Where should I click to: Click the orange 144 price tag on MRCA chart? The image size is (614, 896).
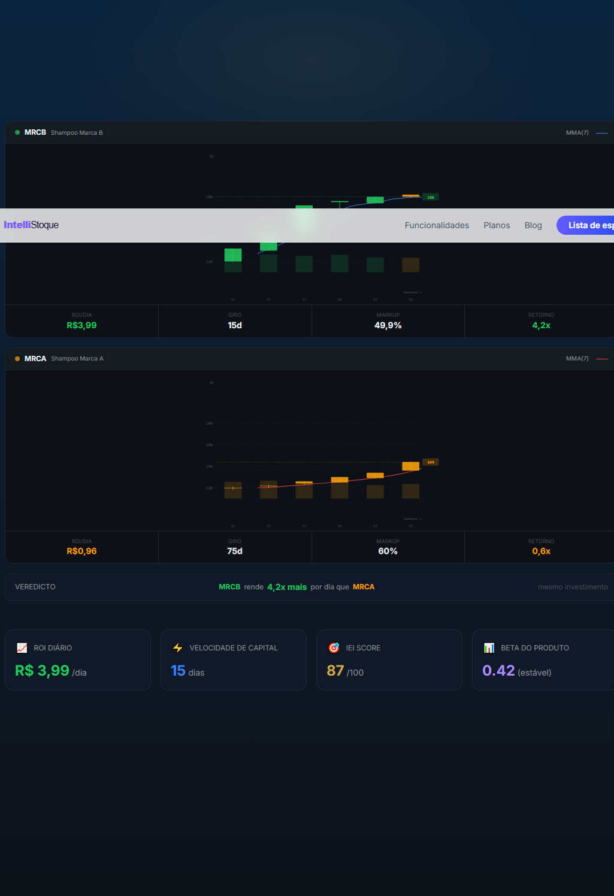click(x=431, y=462)
